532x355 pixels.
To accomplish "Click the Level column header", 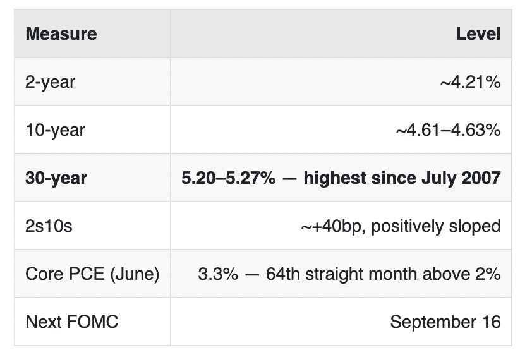I will click(x=478, y=34).
